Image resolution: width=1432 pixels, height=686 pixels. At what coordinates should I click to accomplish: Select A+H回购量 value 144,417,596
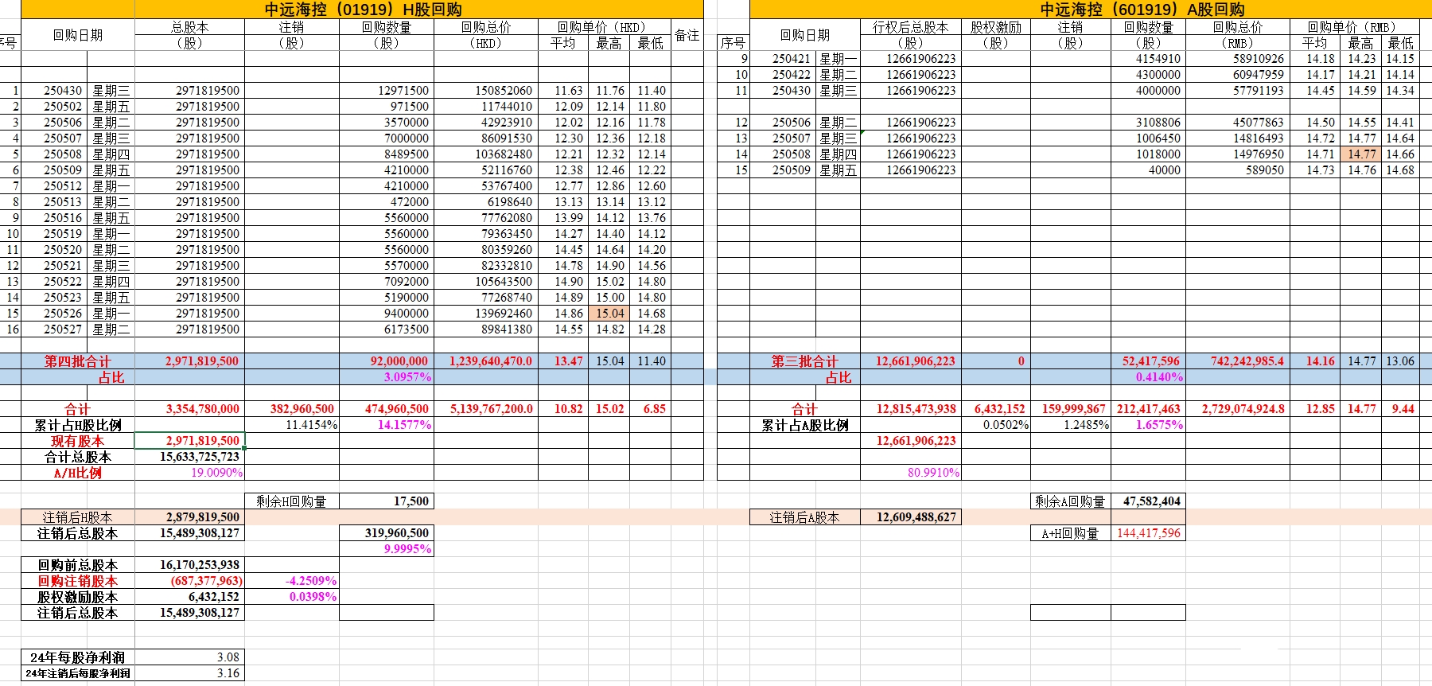[1148, 533]
